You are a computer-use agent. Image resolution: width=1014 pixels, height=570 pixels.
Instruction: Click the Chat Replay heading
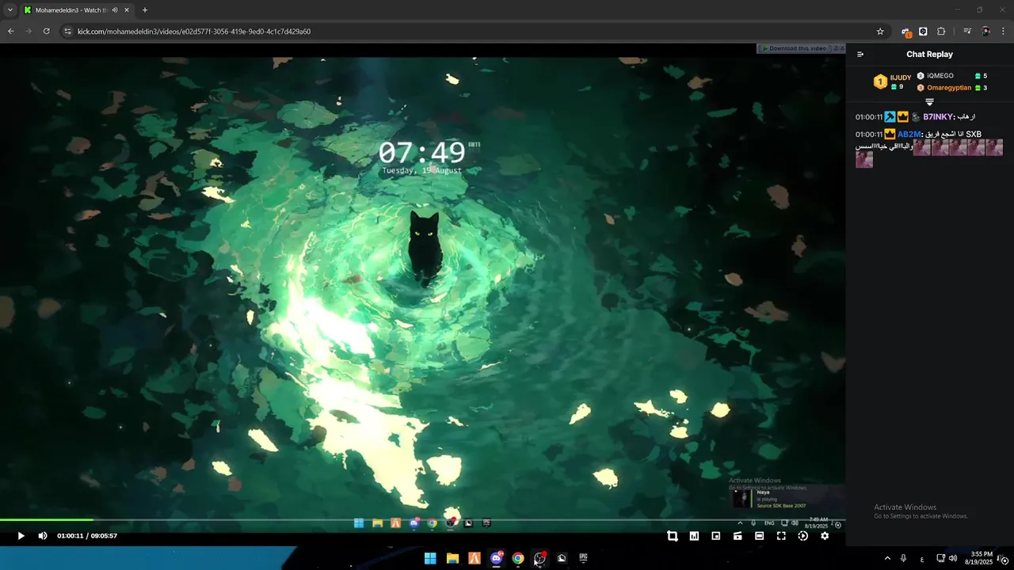coord(929,55)
